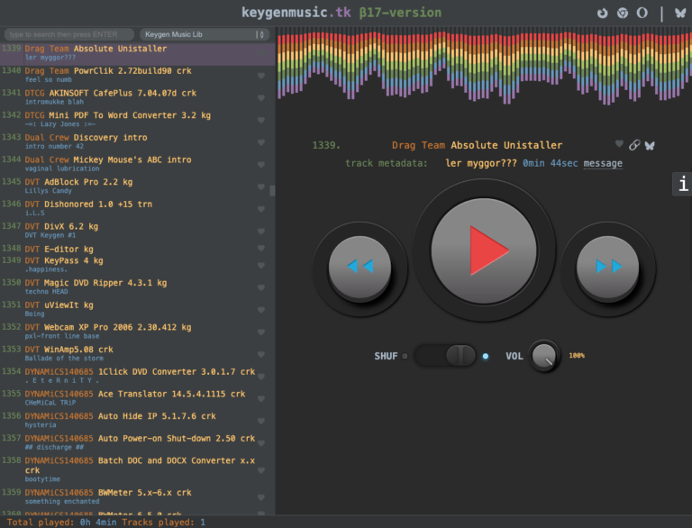
Task: Favorite the current track using heart icon
Action: 619,144
